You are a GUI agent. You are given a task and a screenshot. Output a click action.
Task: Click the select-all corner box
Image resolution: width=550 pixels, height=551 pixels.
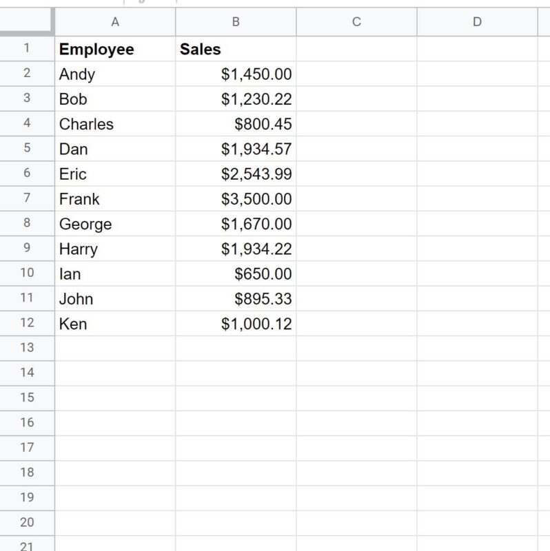pos(27,22)
